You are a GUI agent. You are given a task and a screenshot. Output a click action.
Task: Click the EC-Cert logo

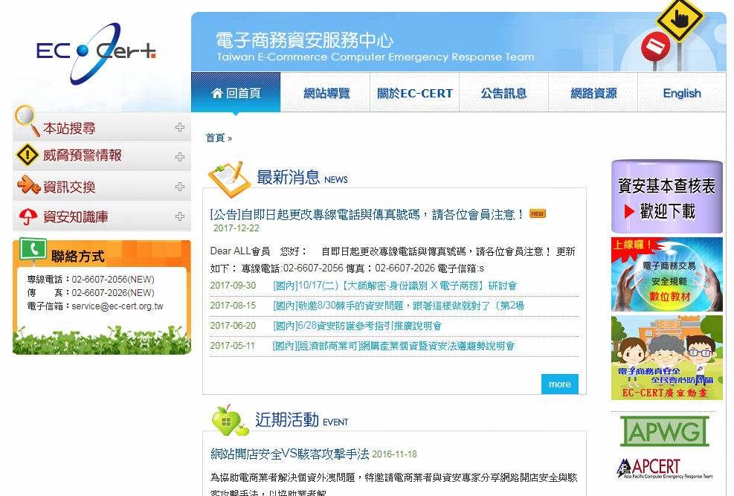point(96,53)
